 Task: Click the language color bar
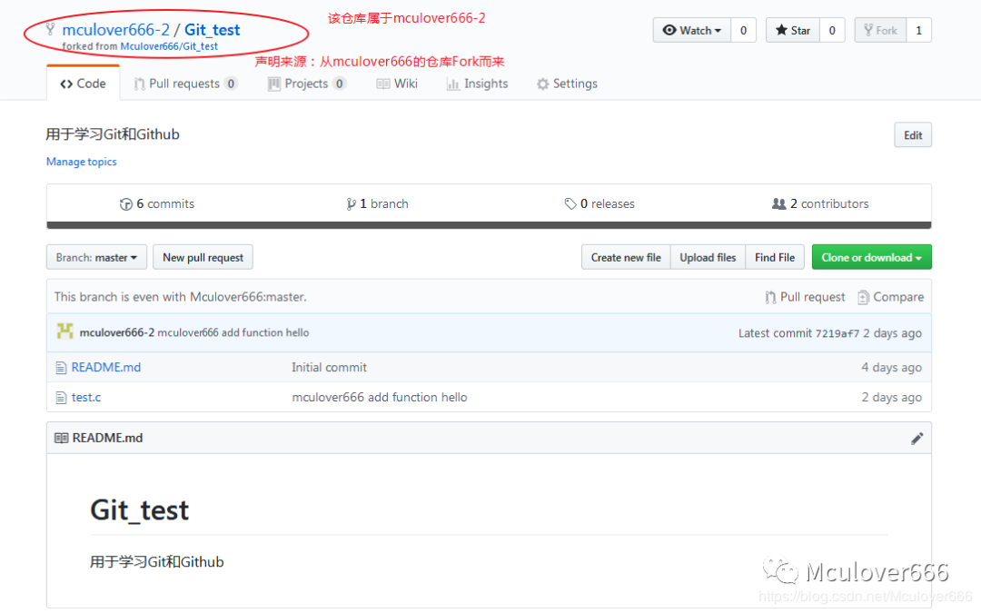click(489, 225)
